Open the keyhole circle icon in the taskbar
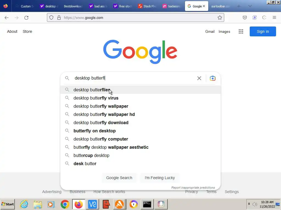This screenshot has width=281, height=210. pos(134,204)
